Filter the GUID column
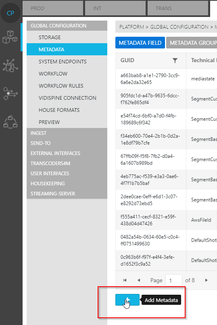This screenshot has height=325, width=217. pyautogui.click(x=175, y=60)
